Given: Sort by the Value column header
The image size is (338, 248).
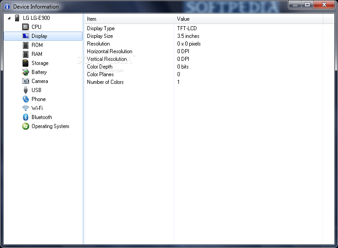Looking at the screenshot, I should [248, 19].
